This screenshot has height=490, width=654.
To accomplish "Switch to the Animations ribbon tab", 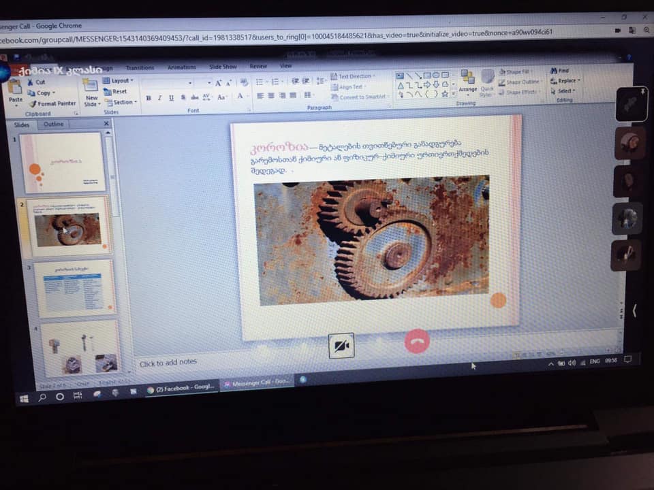I will tap(181, 67).
